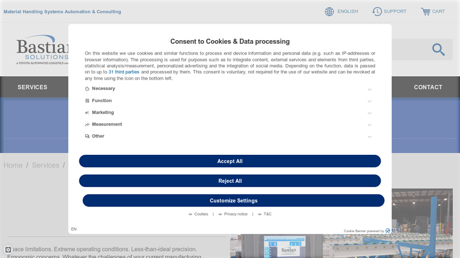Open the 31 third parties link
This screenshot has height=258, width=460.
pyautogui.click(x=124, y=72)
